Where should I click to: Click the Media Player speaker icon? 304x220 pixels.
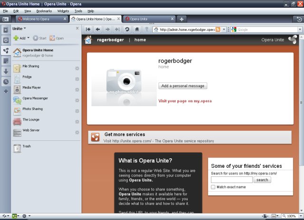click(x=17, y=90)
